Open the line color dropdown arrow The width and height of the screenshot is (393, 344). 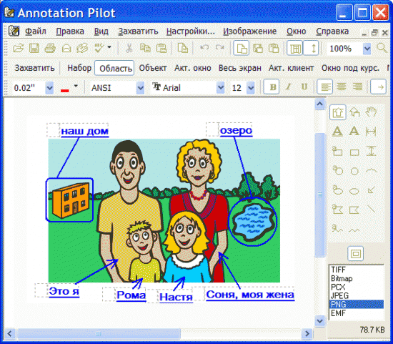(76, 86)
